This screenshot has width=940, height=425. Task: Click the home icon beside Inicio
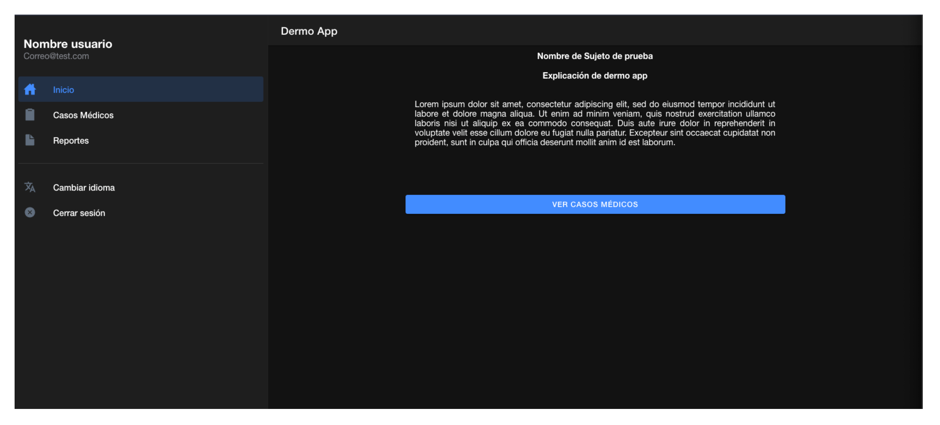tap(30, 89)
